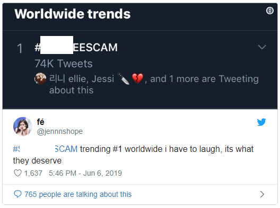280x208 pixels.
Task: Click the trend rank number 1
Action: [x=20, y=49]
